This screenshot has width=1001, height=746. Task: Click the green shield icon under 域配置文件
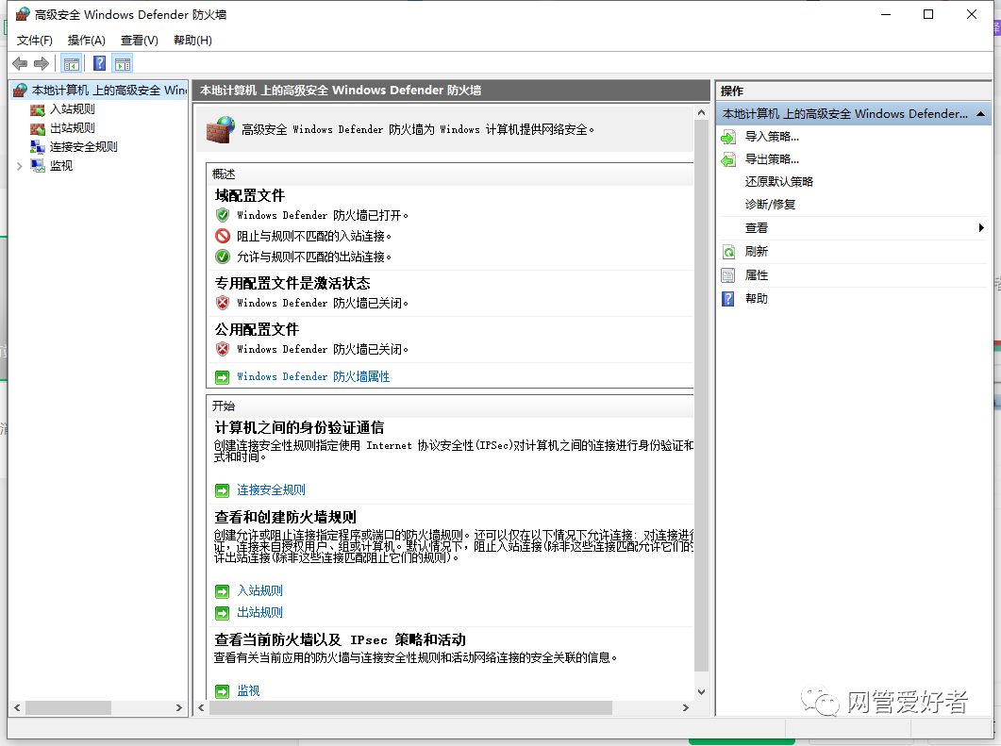click(222, 215)
